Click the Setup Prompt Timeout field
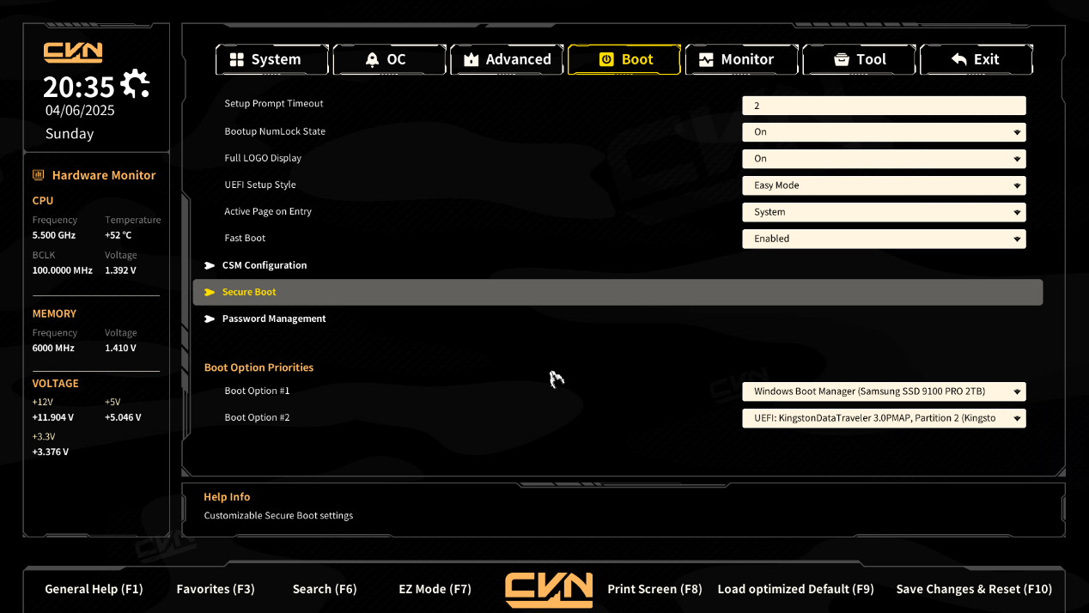1089x613 pixels. (884, 106)
